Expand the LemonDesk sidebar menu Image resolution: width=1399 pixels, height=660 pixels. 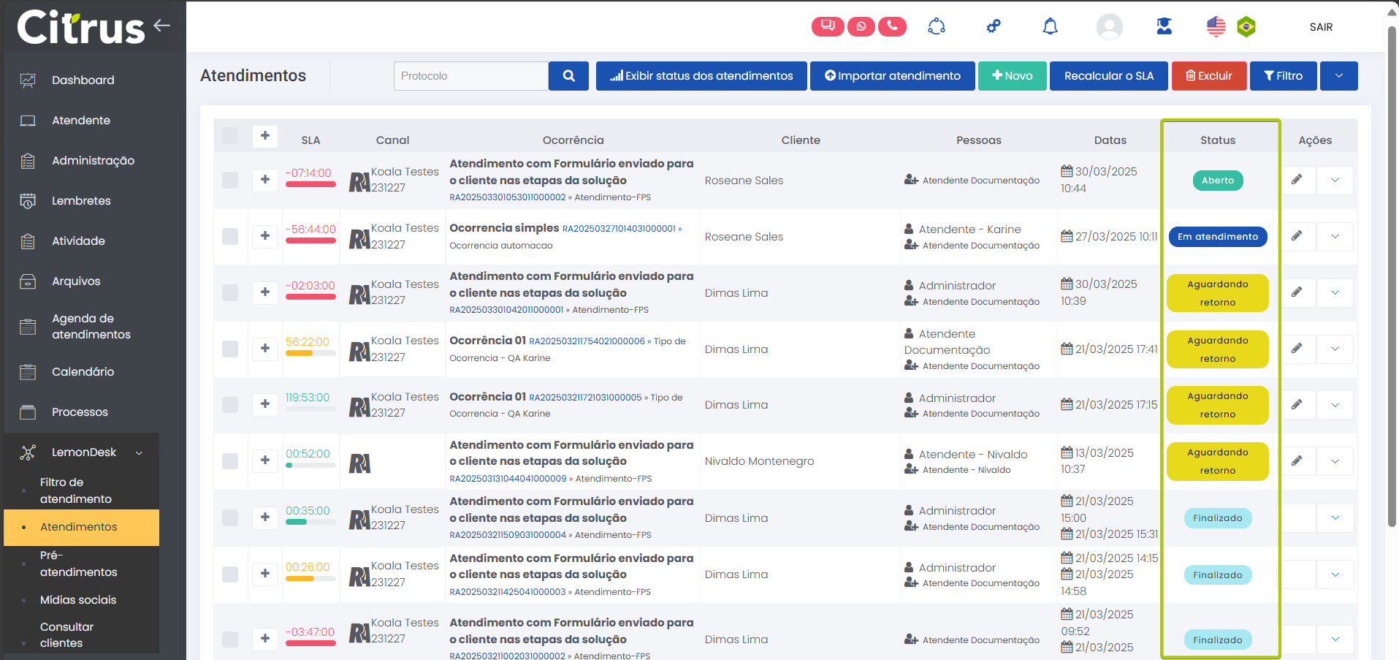84,452
